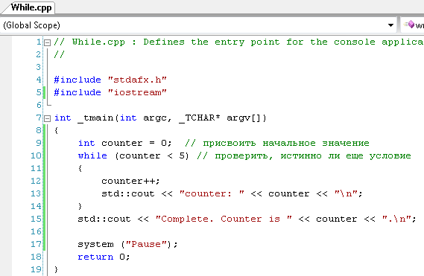Click line number 13 in the margin

point(36,194)
